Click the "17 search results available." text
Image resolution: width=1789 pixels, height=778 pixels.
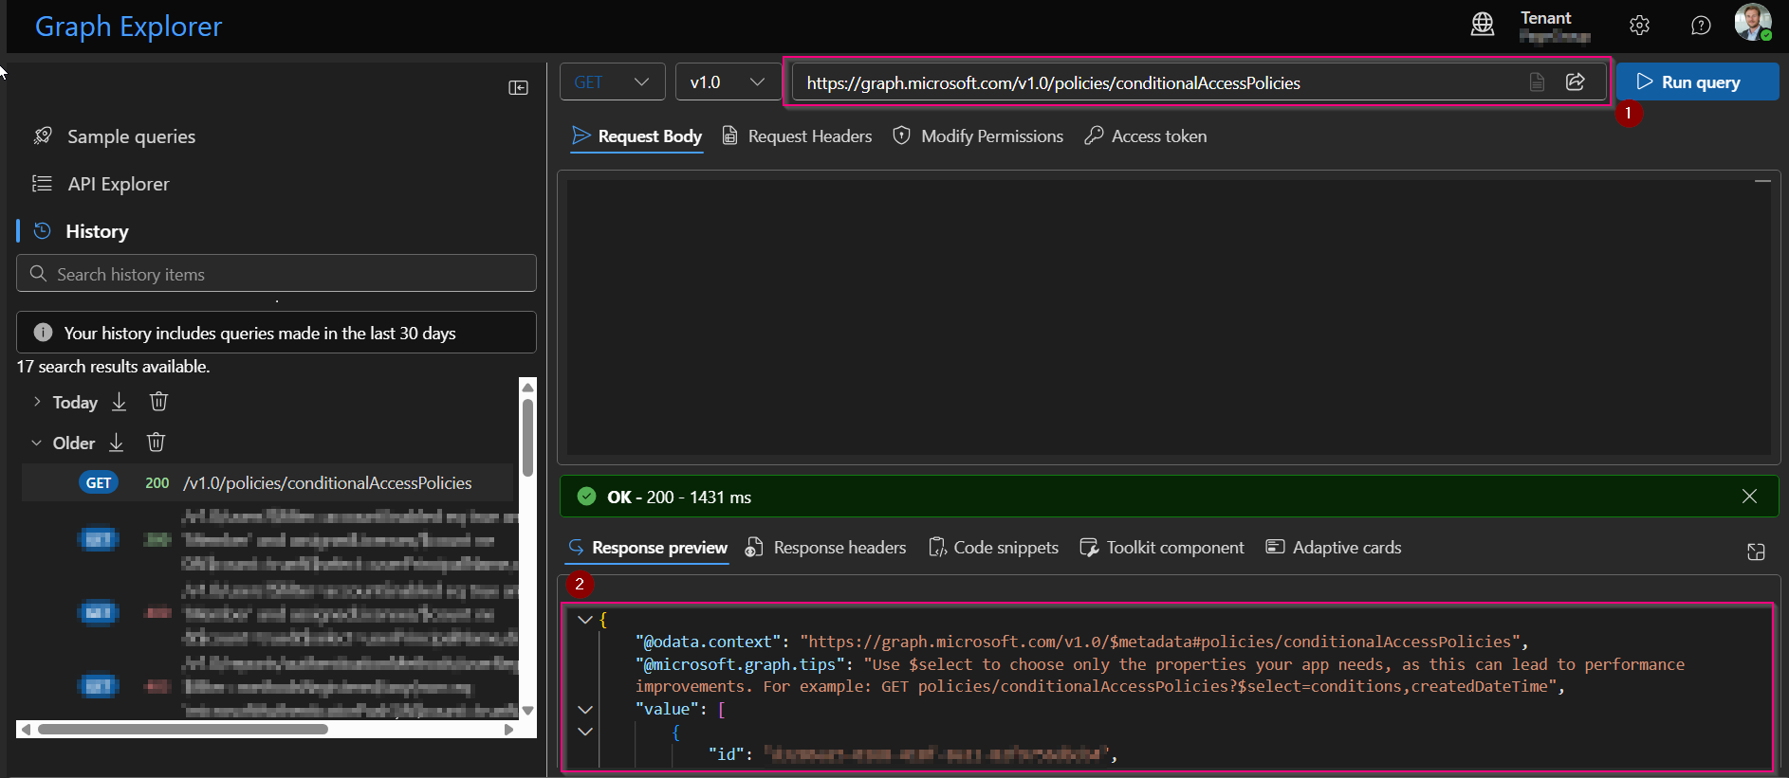click(x=113, y=367)
